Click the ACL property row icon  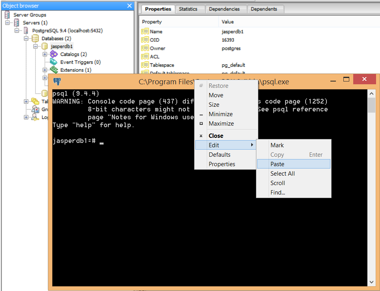(145, 56)
